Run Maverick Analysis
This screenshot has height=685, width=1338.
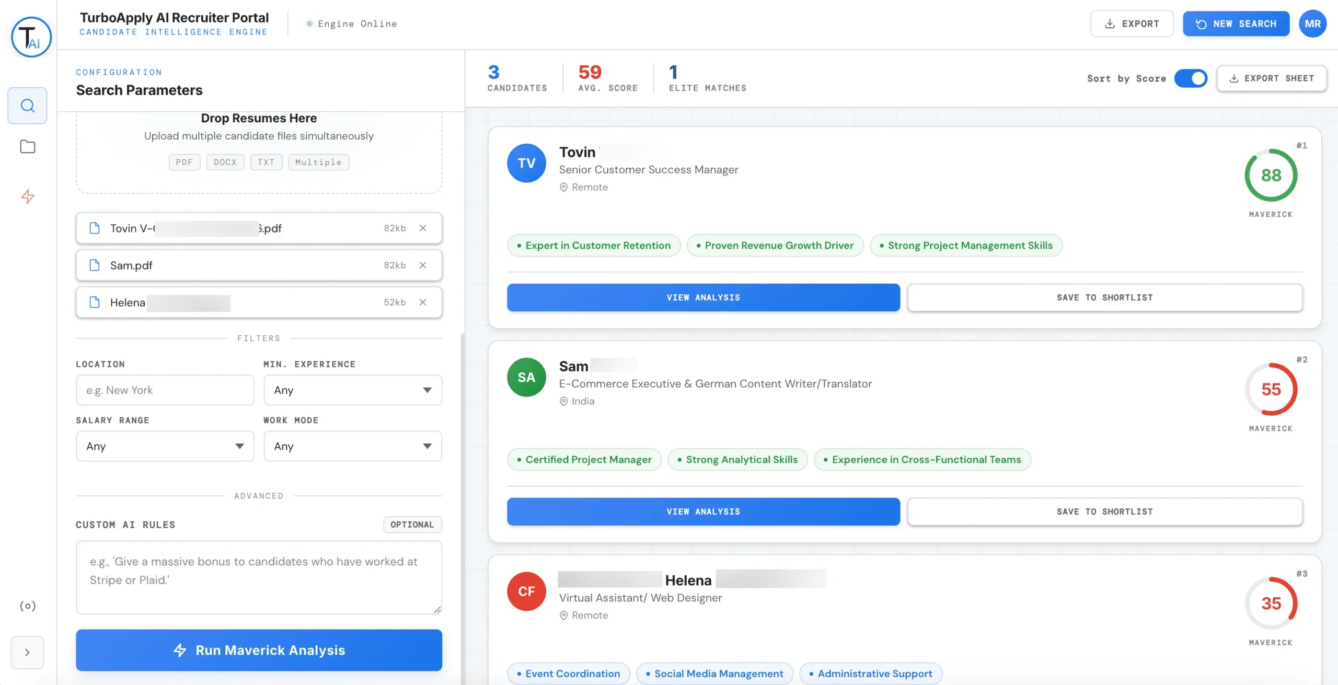tap(259, 650)
